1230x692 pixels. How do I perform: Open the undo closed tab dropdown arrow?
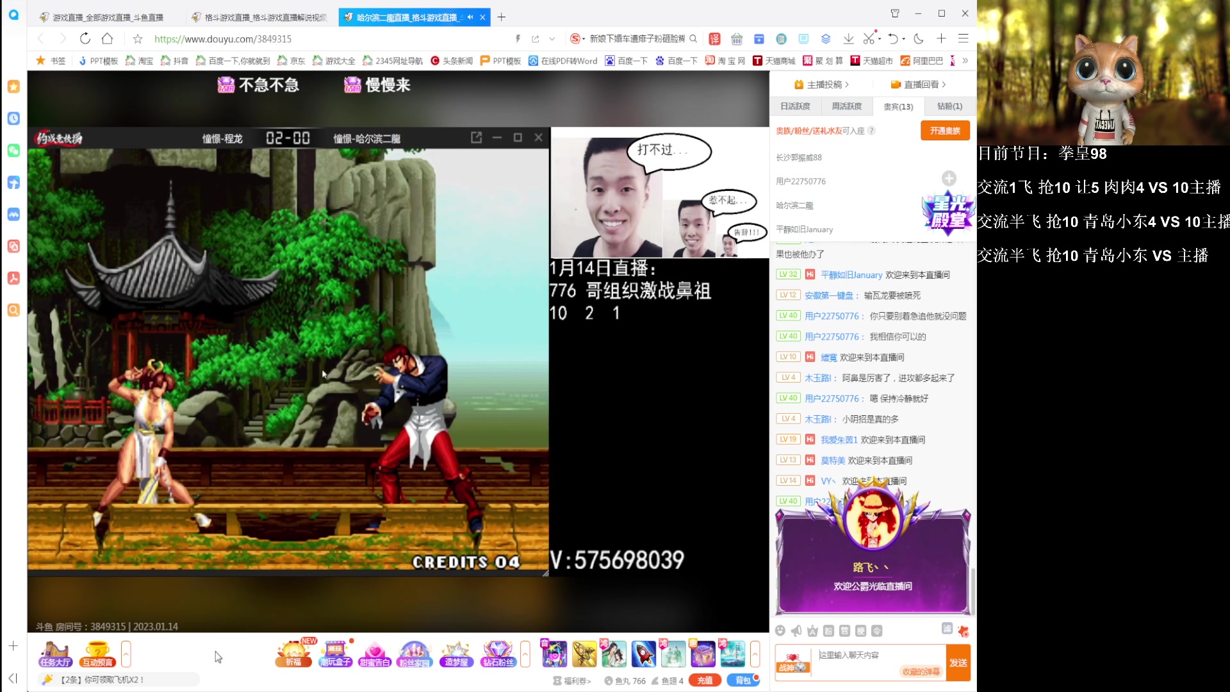pos(904,39)
